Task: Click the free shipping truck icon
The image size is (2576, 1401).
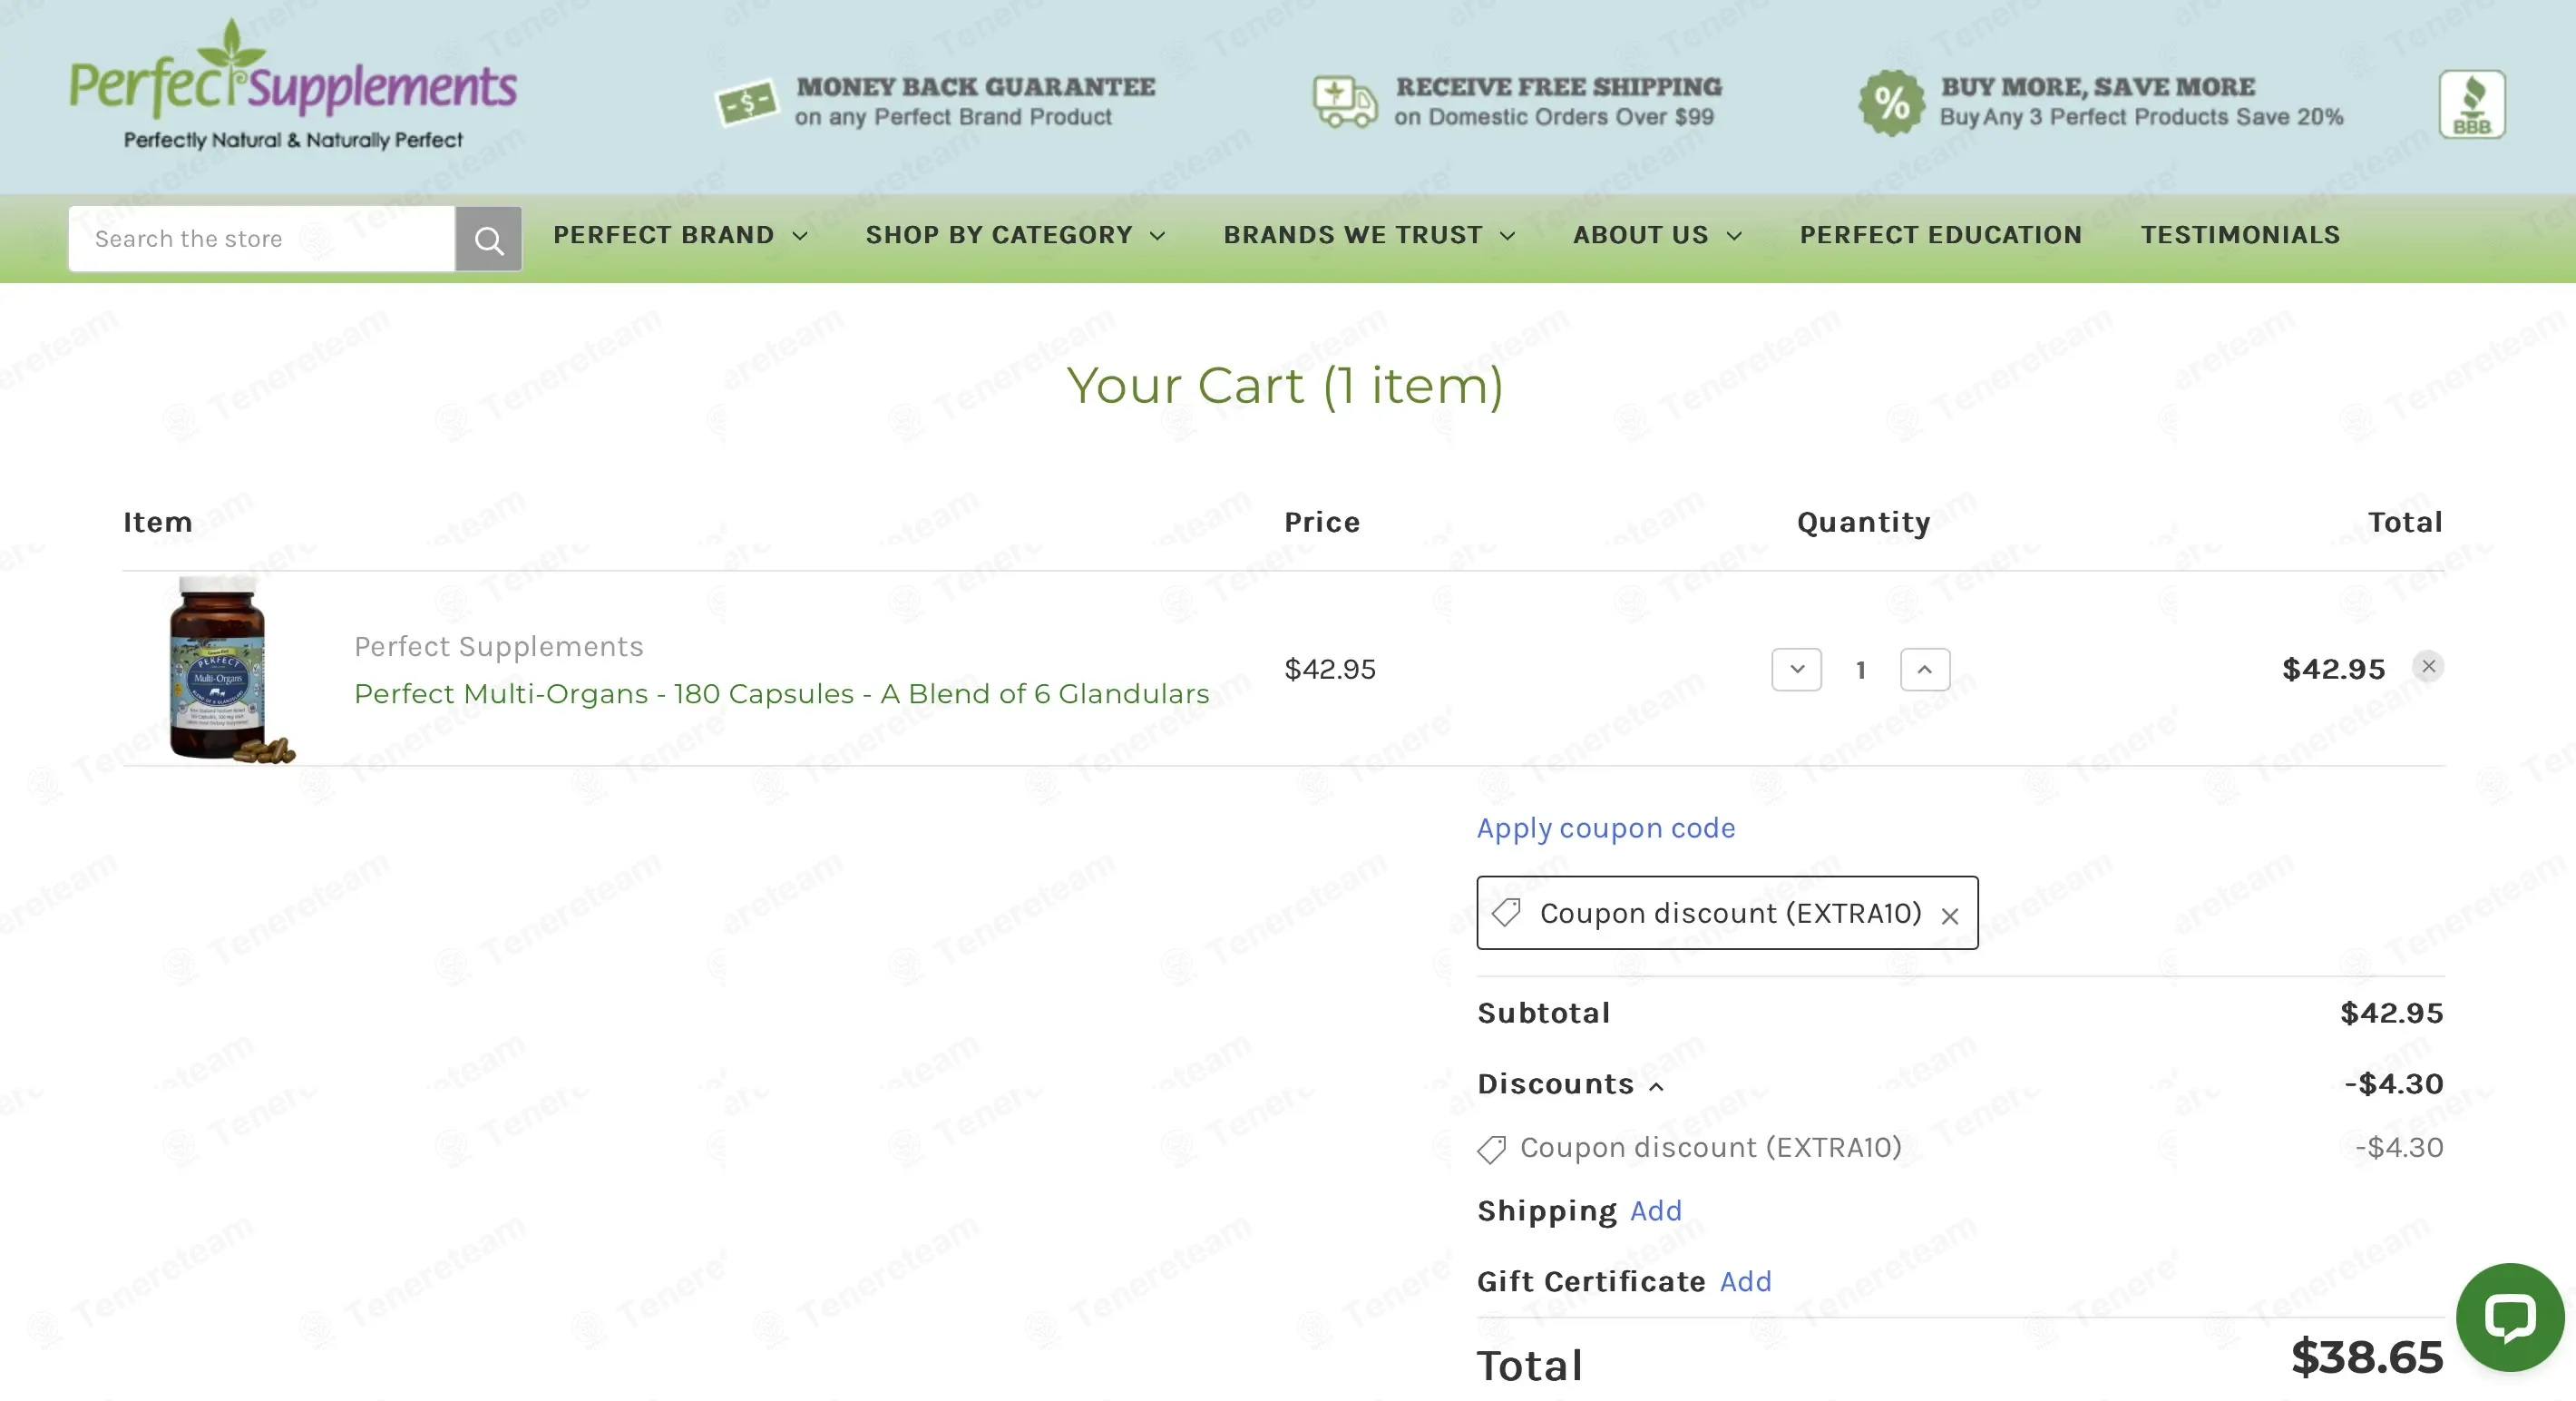Action: [1345, 102]
